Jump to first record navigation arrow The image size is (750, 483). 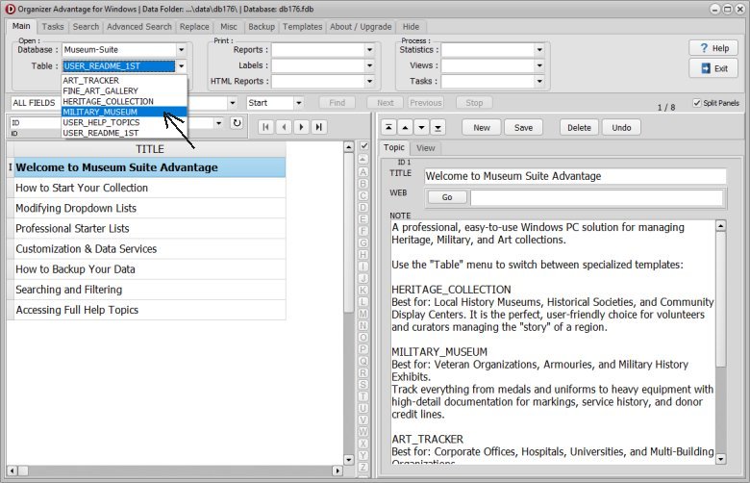coord(266,127)
